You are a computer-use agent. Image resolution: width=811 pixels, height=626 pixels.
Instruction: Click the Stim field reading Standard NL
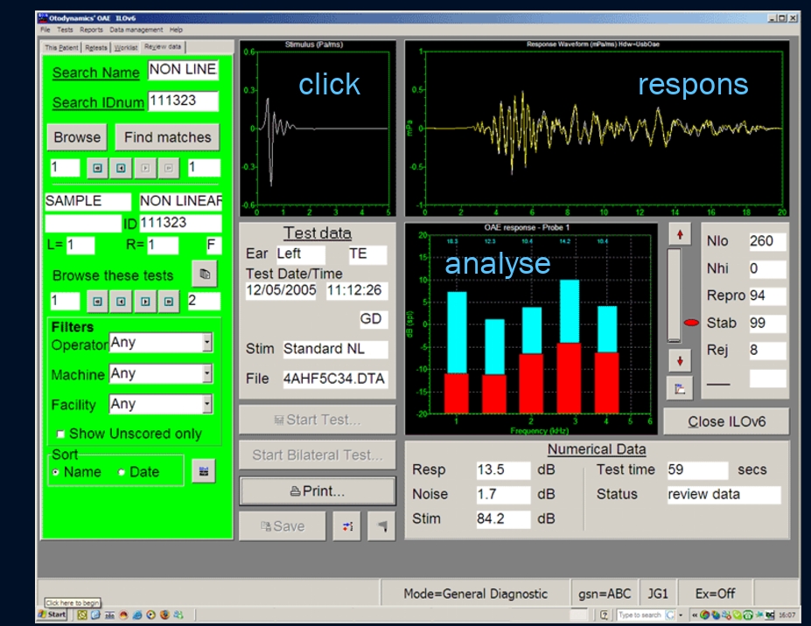tap(335, 349)
